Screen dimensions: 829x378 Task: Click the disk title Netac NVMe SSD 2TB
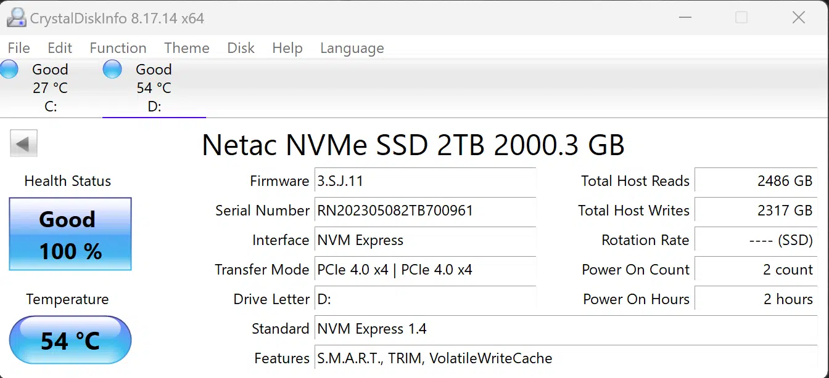(413, 145)
